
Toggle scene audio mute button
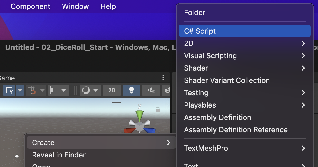coord(151,90)
